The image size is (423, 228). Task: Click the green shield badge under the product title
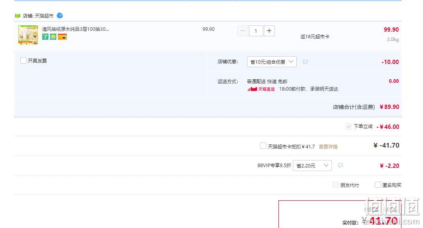[x=53, y=37]
